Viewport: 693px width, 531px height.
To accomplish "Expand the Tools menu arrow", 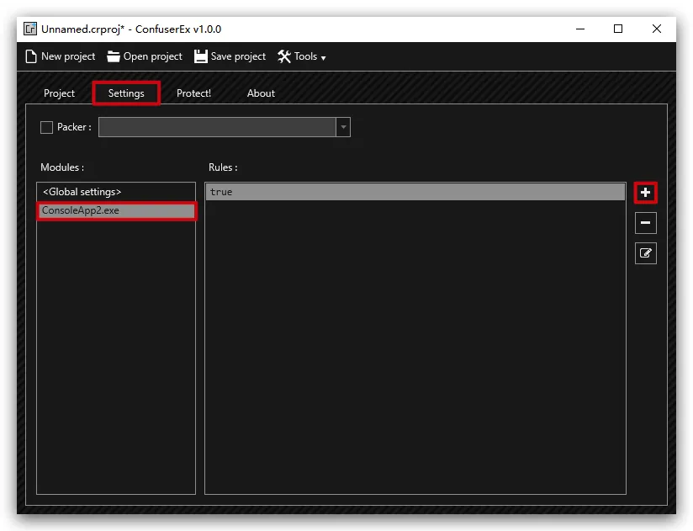I will tap(323, 58).
